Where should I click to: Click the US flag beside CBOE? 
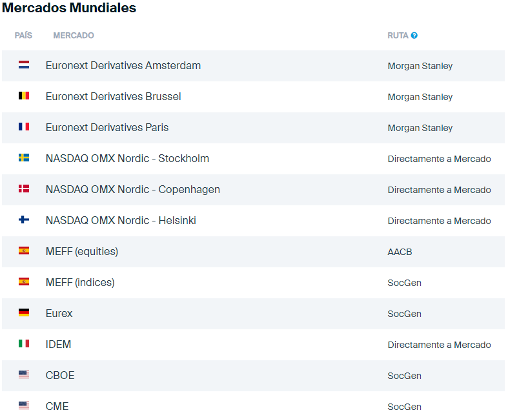click(24, 375)
